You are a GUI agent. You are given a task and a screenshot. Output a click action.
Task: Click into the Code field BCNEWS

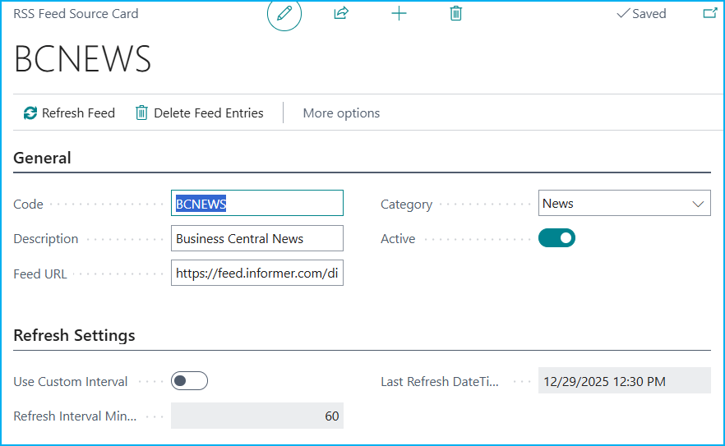pyautogui.click(x=256, y=204)
